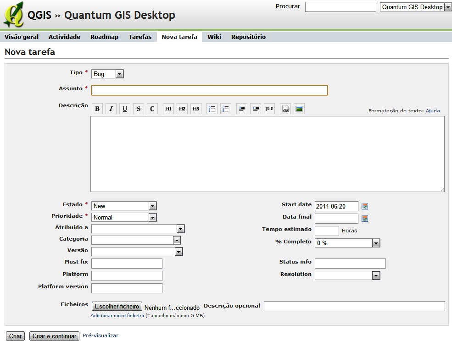Click the Must fix input field

[127, 264]
